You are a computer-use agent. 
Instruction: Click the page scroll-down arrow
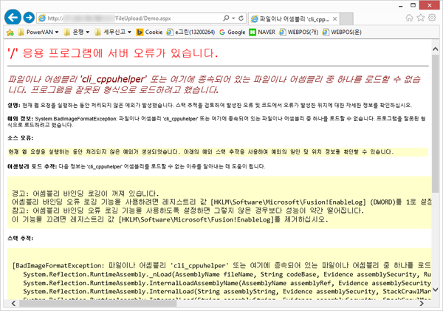coord(436,290)
